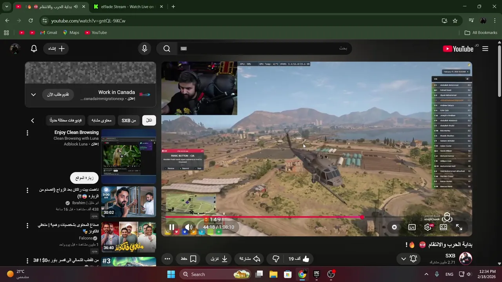The height and width of the screenshot is (282, 502).
Task: Go back in Chrome
Action: 7,21
